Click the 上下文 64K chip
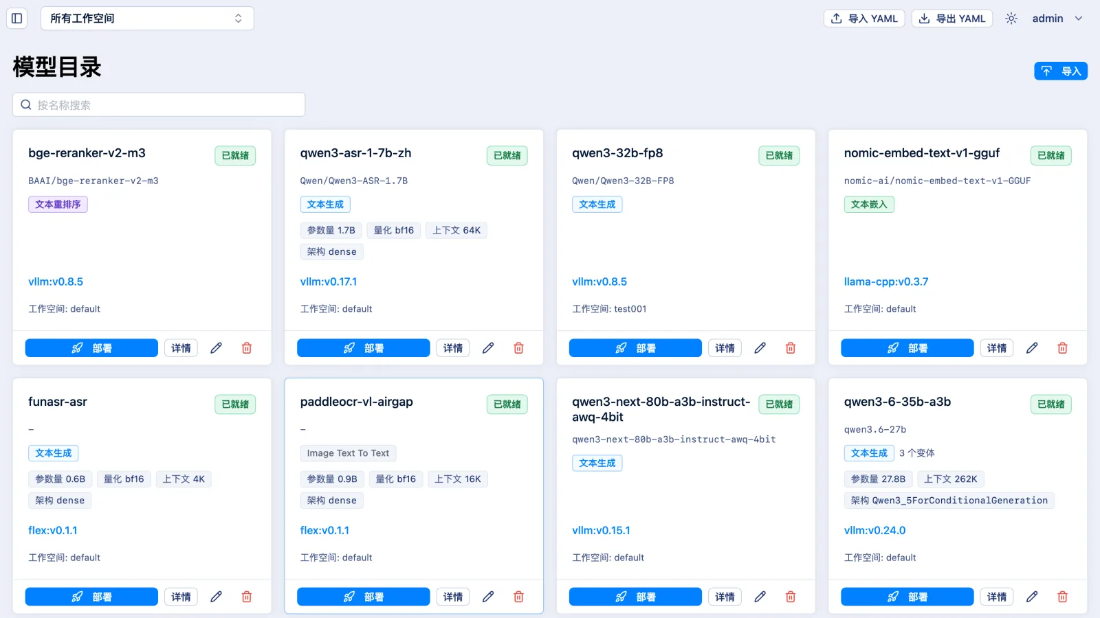 [x=456, y=230]
